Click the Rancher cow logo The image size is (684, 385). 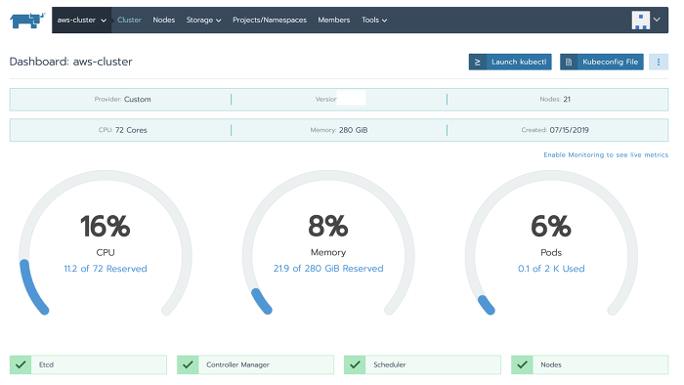[x=27, y=21]
